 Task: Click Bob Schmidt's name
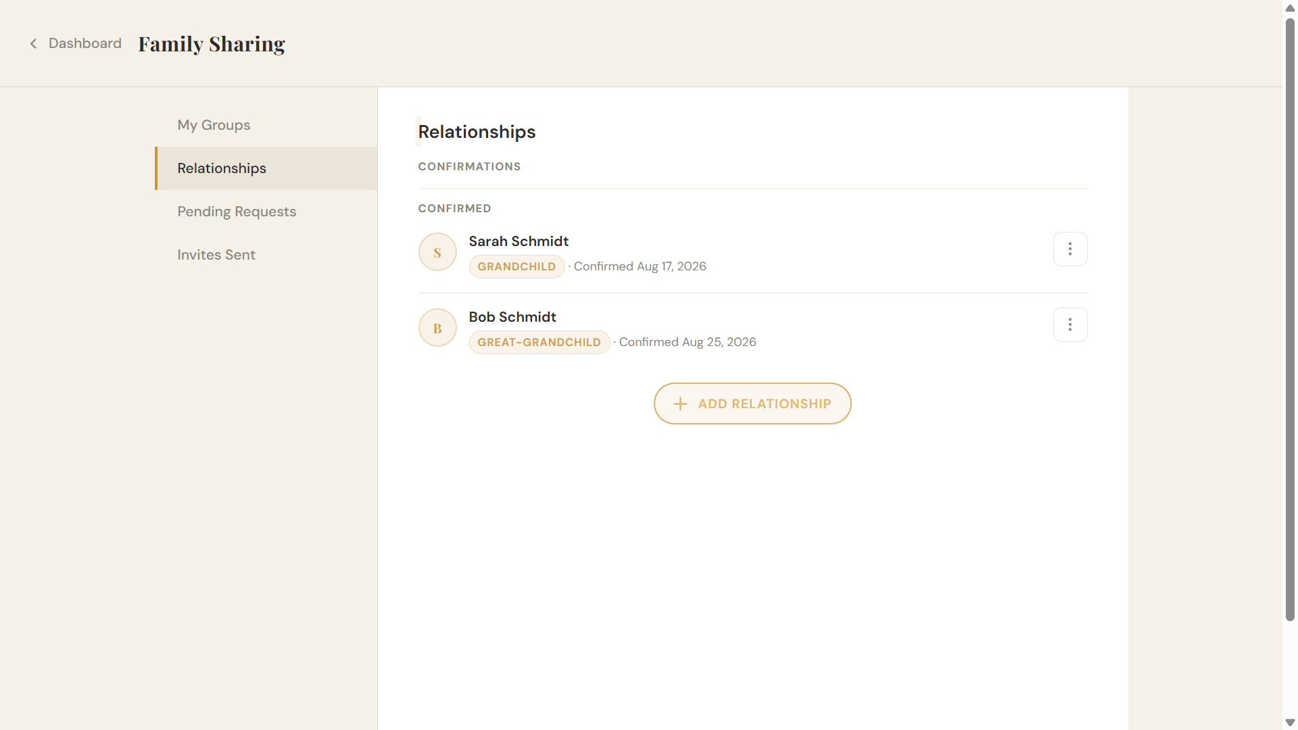[x=512, y=317]
